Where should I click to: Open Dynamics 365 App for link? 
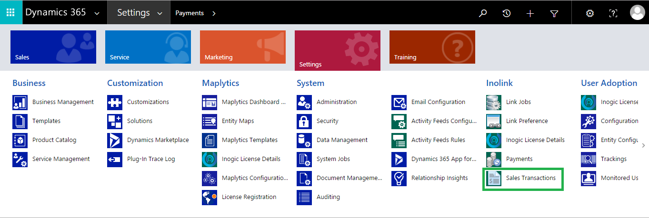[x=444, y=159]
